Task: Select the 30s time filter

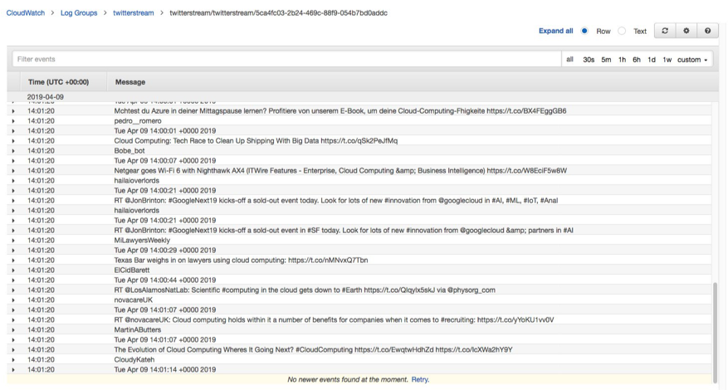Action: (x=589, y=60)
